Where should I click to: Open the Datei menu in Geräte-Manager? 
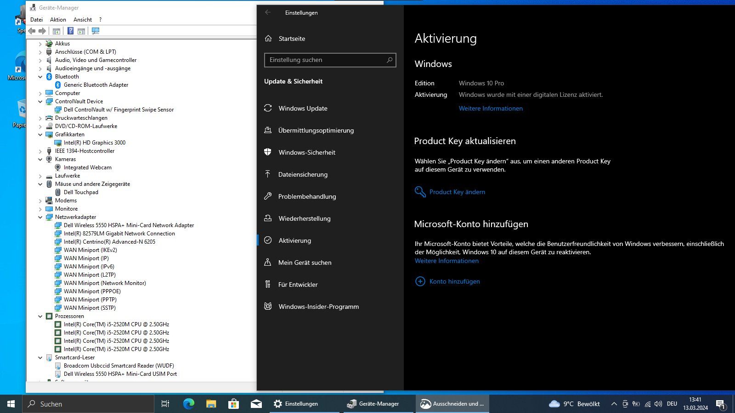(x=36, y=20)
